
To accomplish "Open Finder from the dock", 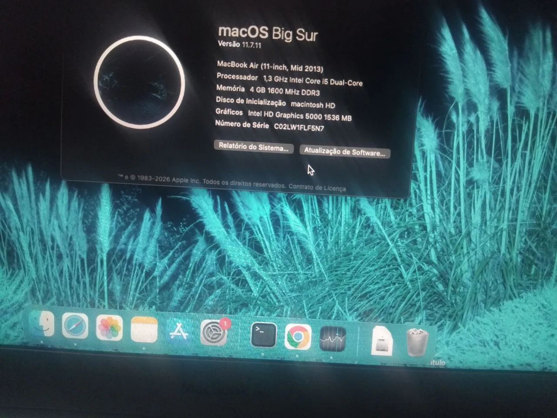I will point(42,325).
